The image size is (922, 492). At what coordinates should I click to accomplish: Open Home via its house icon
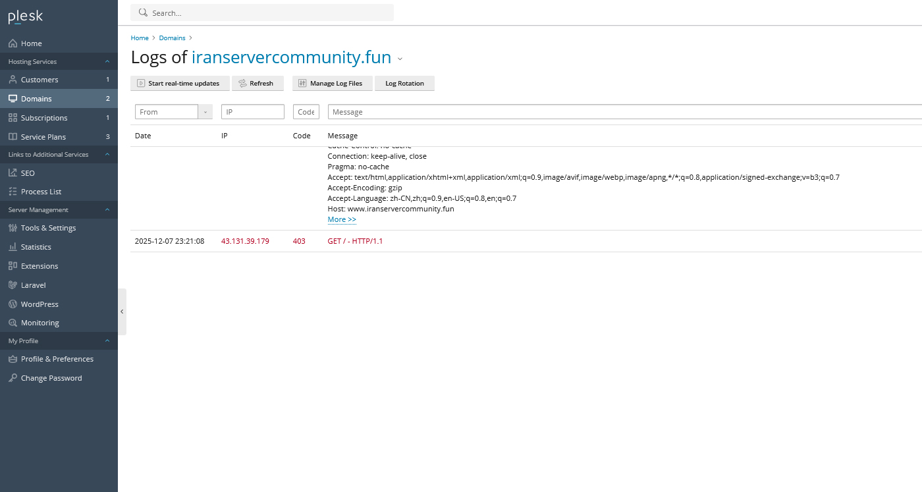click(x=13, y=43)
